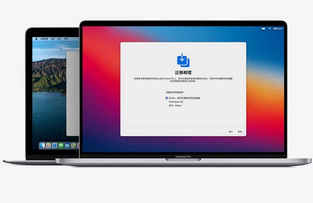Select the 从 Mac、时间机器备份 radio option
This screenshot has width=313, height=203.
[167, 98]
